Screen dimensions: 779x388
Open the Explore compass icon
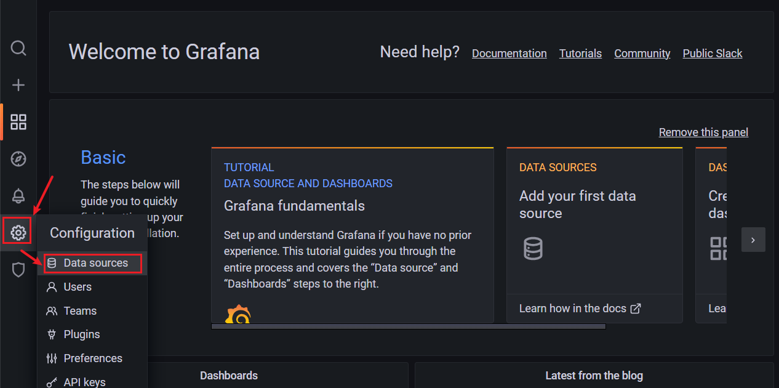click(x=18, y=159)
